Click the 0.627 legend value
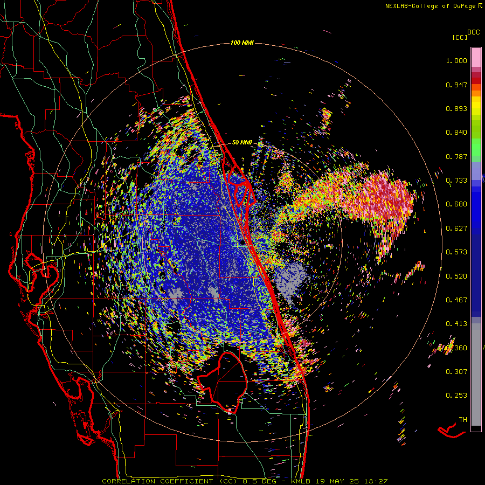 (456, 228)
